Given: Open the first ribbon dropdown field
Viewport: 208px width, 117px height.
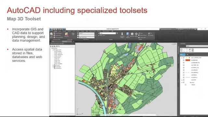Looking at the screenshot, I should tap(87, 33).
